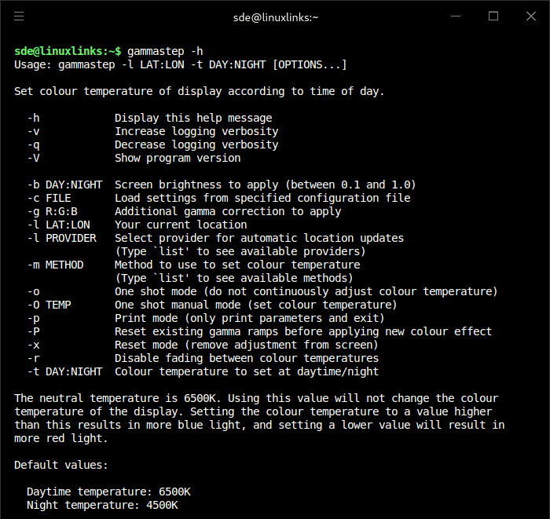The height and width of the screenshot is (519, 550).
Task: Open the terminal hamburger menu
Action: [19, 16]
